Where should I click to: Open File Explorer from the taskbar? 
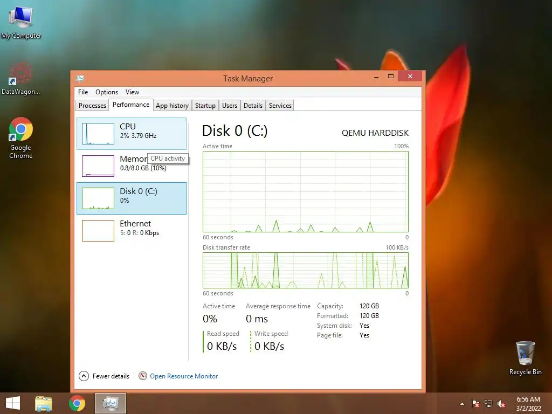(x=44, y=403)
